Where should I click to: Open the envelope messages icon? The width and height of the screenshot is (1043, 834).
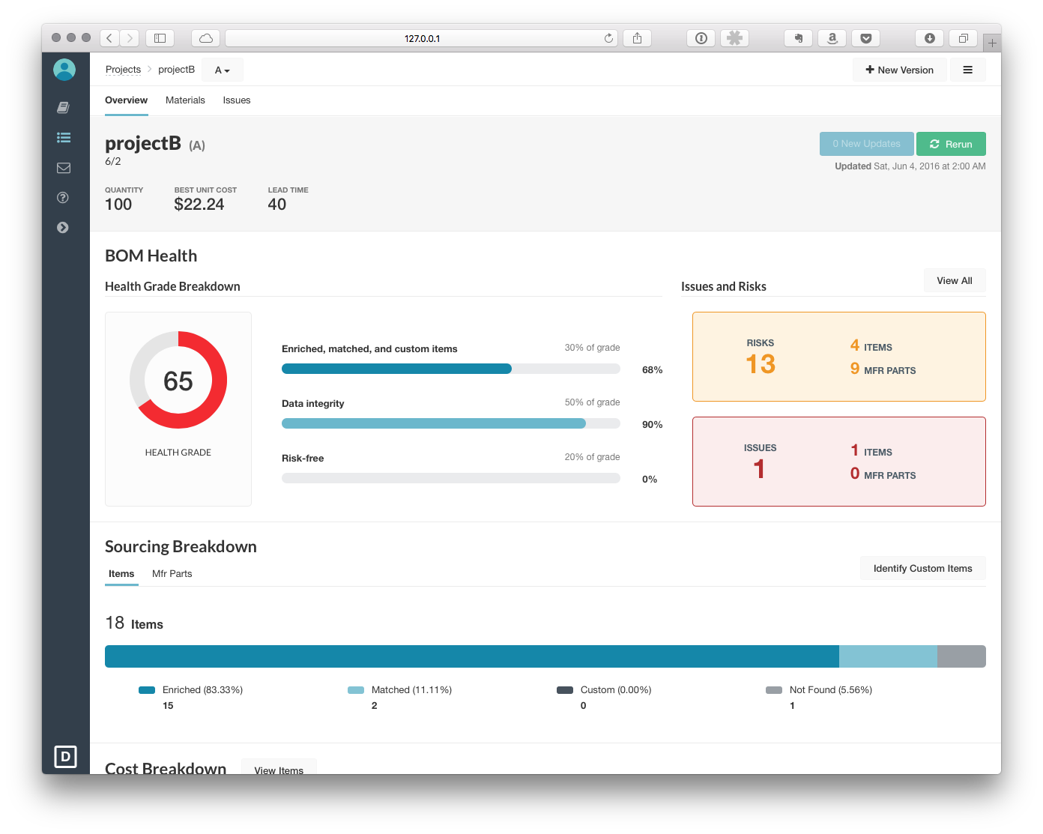[64, 168]
